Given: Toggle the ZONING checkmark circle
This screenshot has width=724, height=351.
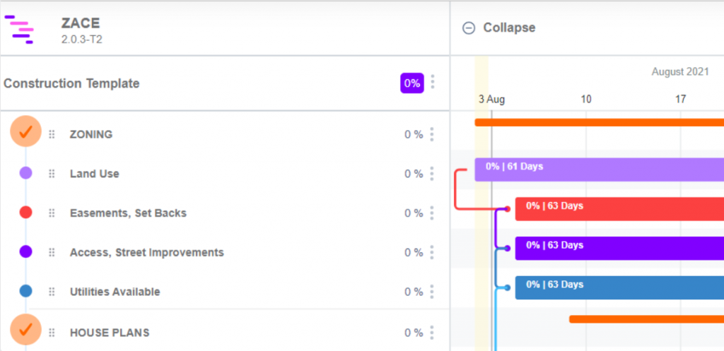Looking at the screenshot, I should [26, 131].
